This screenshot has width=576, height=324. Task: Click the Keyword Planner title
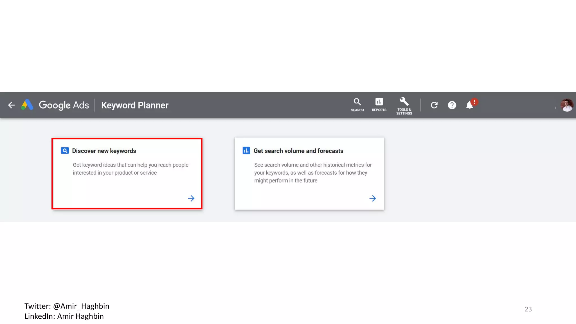tap(135, 105)
